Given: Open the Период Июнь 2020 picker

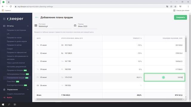Looking at the screenshot, I should pyautogui.click(x=86, y=26).
